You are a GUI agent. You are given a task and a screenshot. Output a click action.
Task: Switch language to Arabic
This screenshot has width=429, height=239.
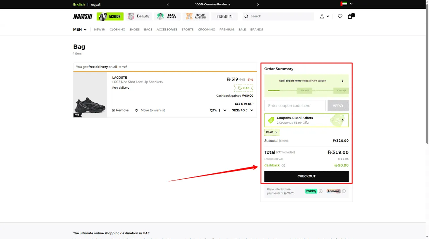coord(96,4)
